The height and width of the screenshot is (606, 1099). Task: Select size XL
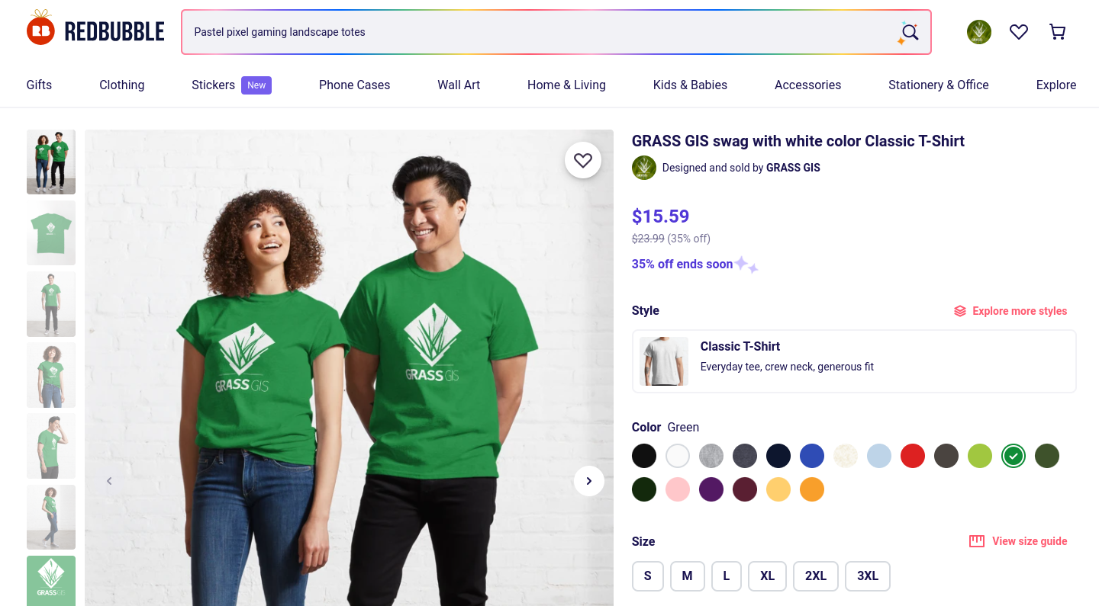pyautogui.click(x=767, y=576)
